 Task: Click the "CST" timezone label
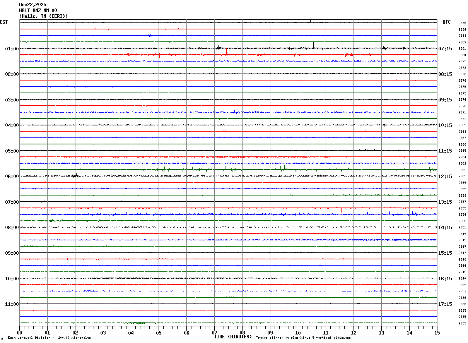[4, 22]
